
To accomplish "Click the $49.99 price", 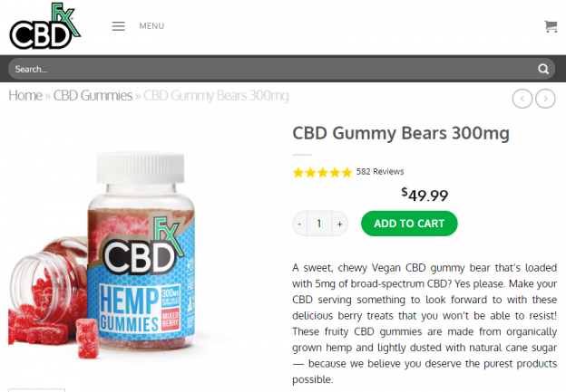I will 424,195.
